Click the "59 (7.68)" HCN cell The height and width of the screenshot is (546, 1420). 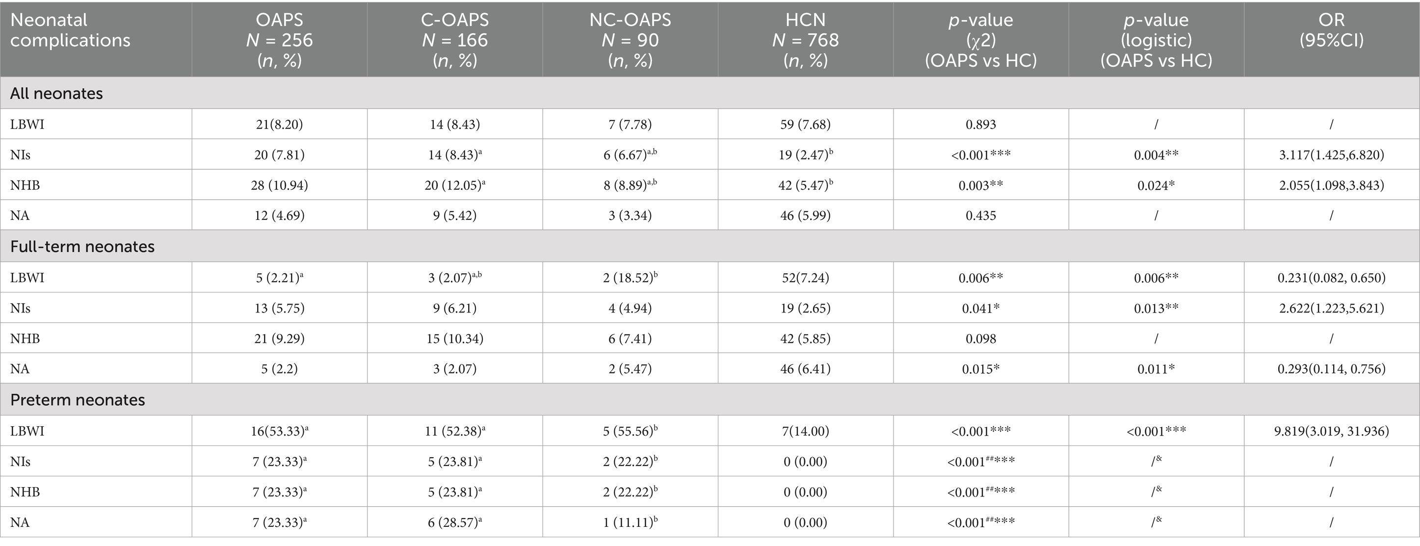[x=805, y=125]
